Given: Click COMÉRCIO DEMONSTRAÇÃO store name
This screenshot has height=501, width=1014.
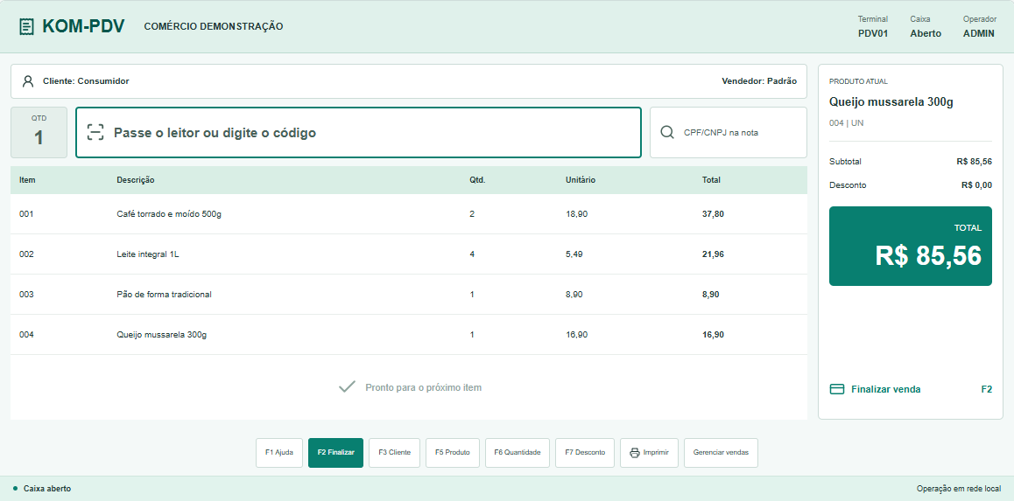Looking at the screenshot, I should (214, 26).
